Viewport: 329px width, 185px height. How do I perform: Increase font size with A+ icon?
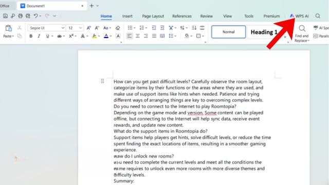88,28
